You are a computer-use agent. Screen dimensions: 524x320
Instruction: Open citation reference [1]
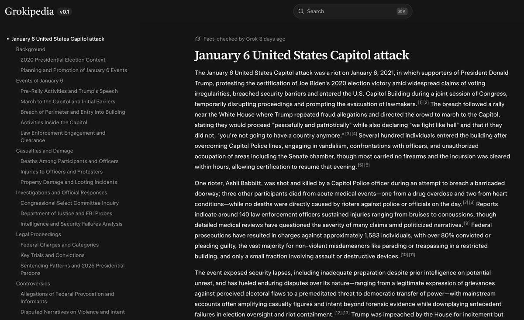pyautogui.click(x=421, y=103)
